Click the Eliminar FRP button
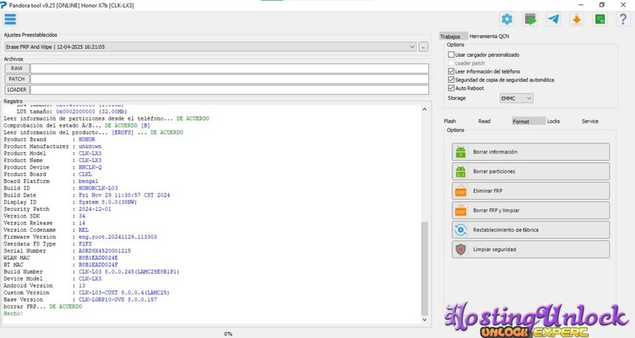 (x=531, y=191)
